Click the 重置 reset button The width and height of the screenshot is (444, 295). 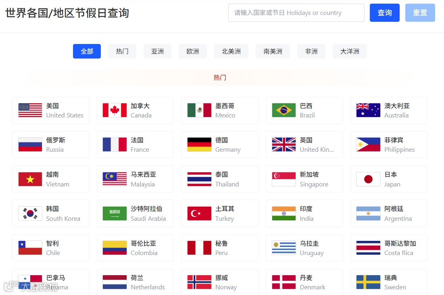420,13
